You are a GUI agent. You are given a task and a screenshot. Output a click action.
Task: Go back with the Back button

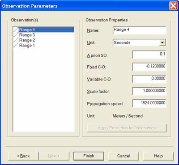pos(23,156)
